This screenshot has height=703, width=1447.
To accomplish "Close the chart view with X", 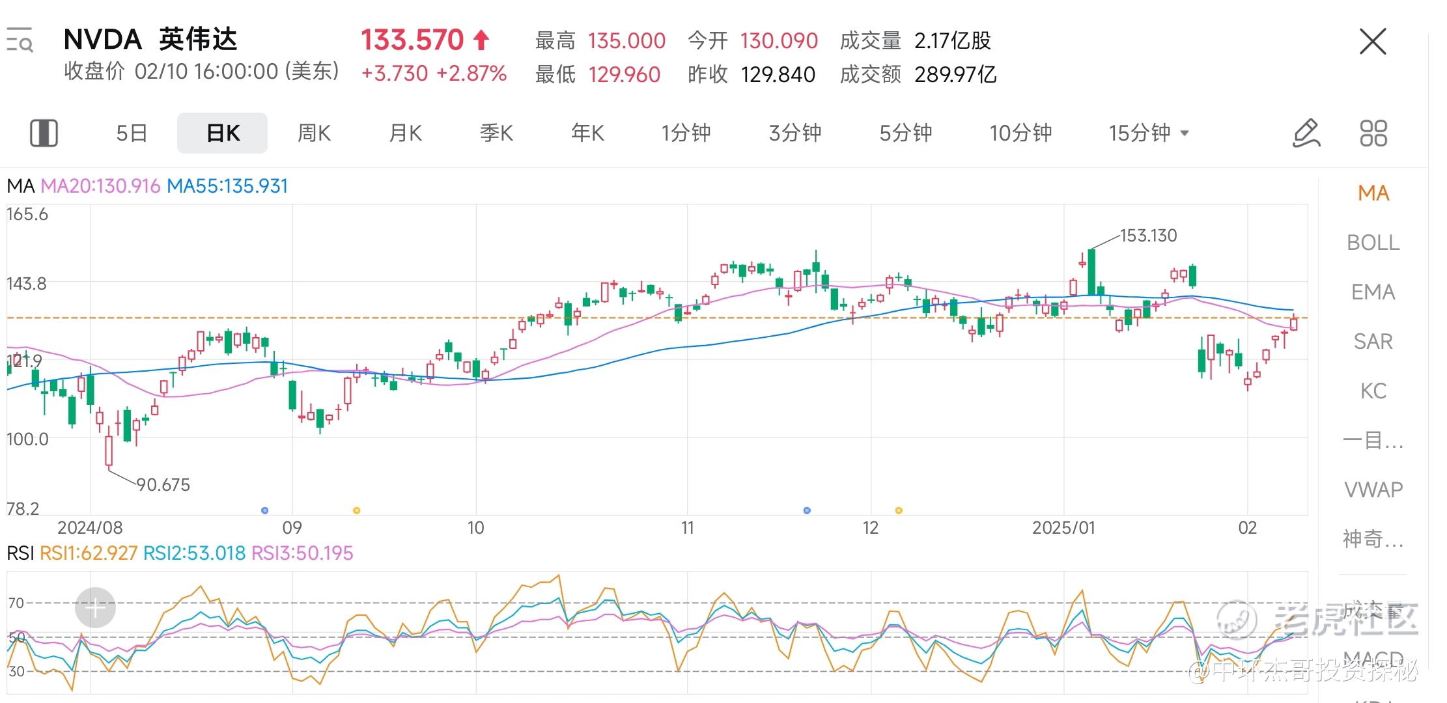I will 1373,42.
